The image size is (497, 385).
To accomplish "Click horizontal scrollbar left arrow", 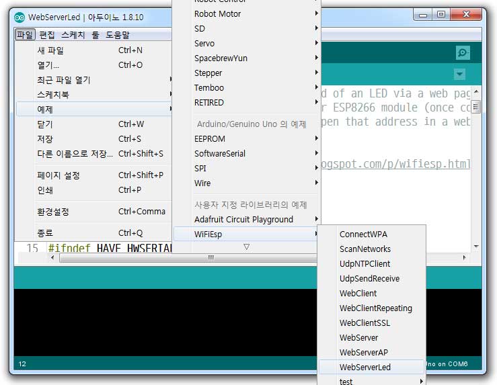I will pyautogui.click(x=52, y=257).
